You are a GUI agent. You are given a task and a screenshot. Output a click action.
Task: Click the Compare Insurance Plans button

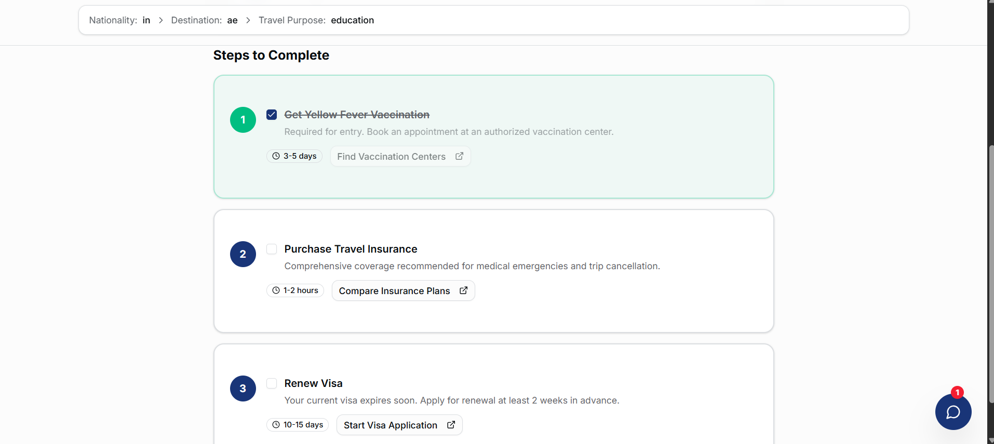tap(395, 291)
